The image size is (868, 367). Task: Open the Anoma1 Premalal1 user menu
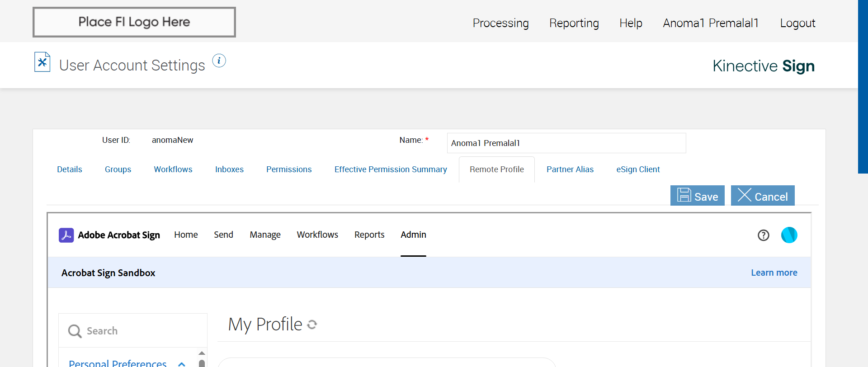click(711, 23)
